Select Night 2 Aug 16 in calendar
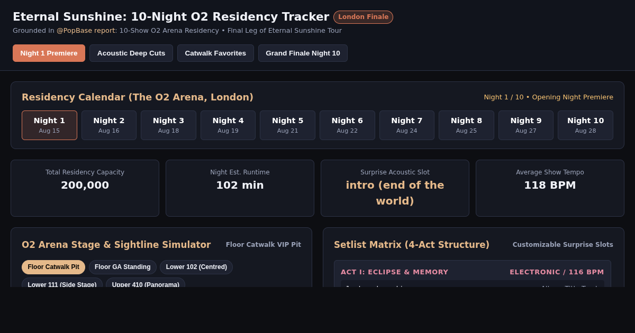This screenshot has height=333, width=635. coord(109,125)
